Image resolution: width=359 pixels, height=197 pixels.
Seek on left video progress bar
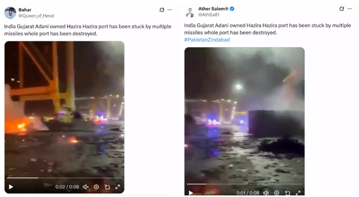click(64, 178)
